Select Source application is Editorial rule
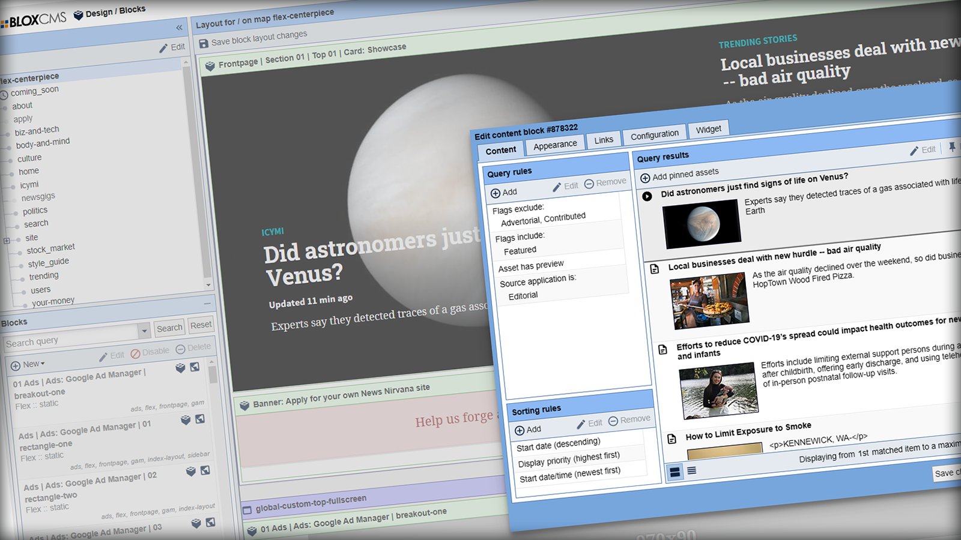This screenshot has height=540, width=961. tap(563, 286)
